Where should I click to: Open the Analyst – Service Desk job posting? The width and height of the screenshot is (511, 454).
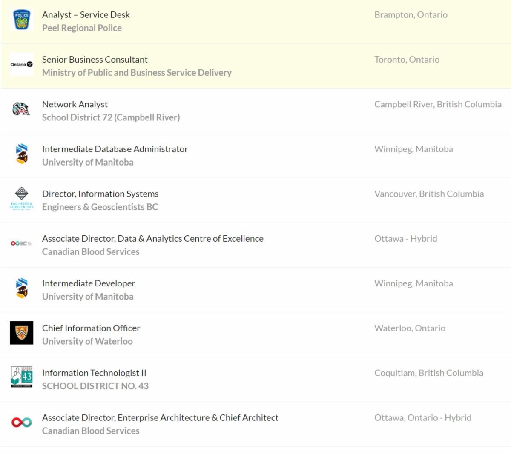pyautogui.click(x=86, y=15)
